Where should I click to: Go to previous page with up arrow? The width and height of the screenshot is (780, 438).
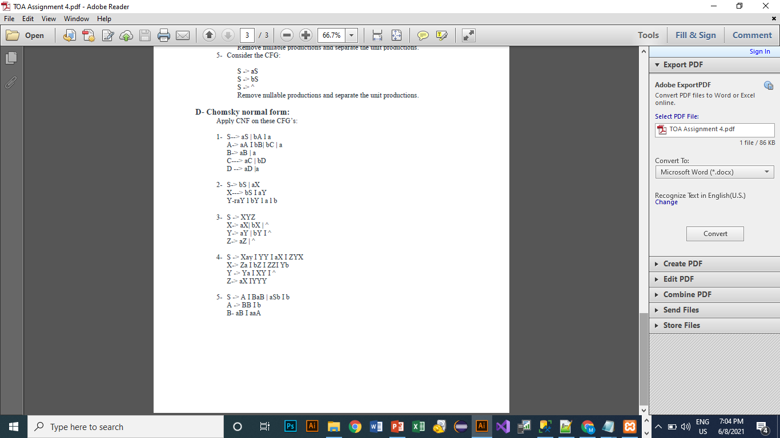tap(209, 35)
